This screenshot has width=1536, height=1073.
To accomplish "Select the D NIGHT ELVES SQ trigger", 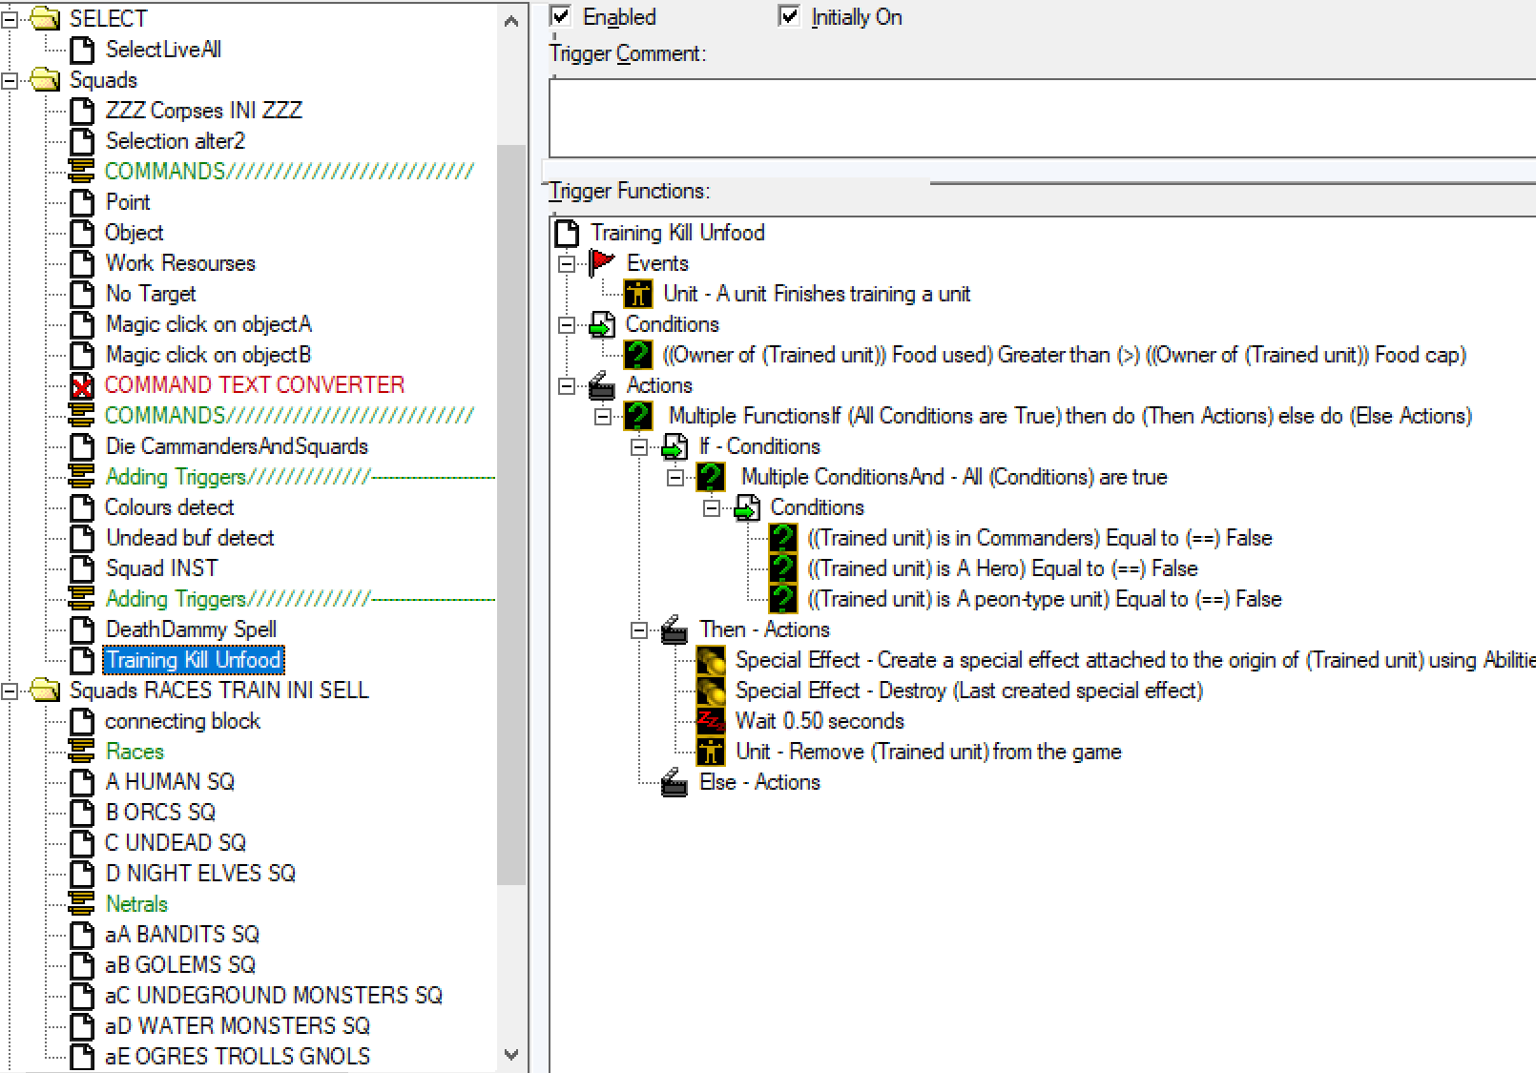I will coord(200,874).
